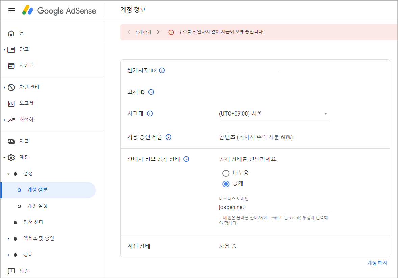Click the Feedback (의견) icon
Viewport: 398px width, 278px height.
pos(11,271)
